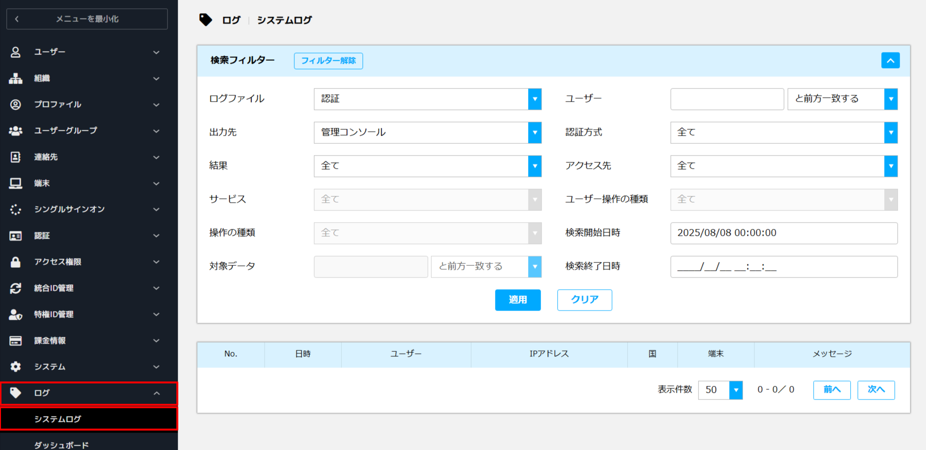Click the 認証 ID card icon
The image size is (926, 450).
tap(16, 236)
